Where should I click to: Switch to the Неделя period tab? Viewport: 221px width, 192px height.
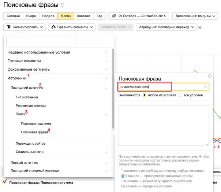[48, 16]
